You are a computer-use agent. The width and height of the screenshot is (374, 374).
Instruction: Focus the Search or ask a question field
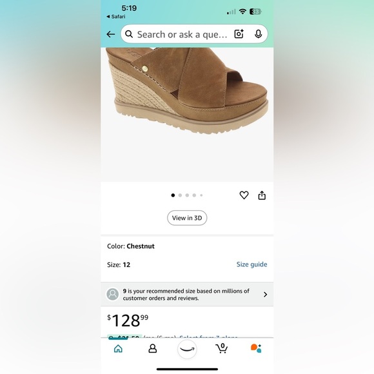pos(182,34)
